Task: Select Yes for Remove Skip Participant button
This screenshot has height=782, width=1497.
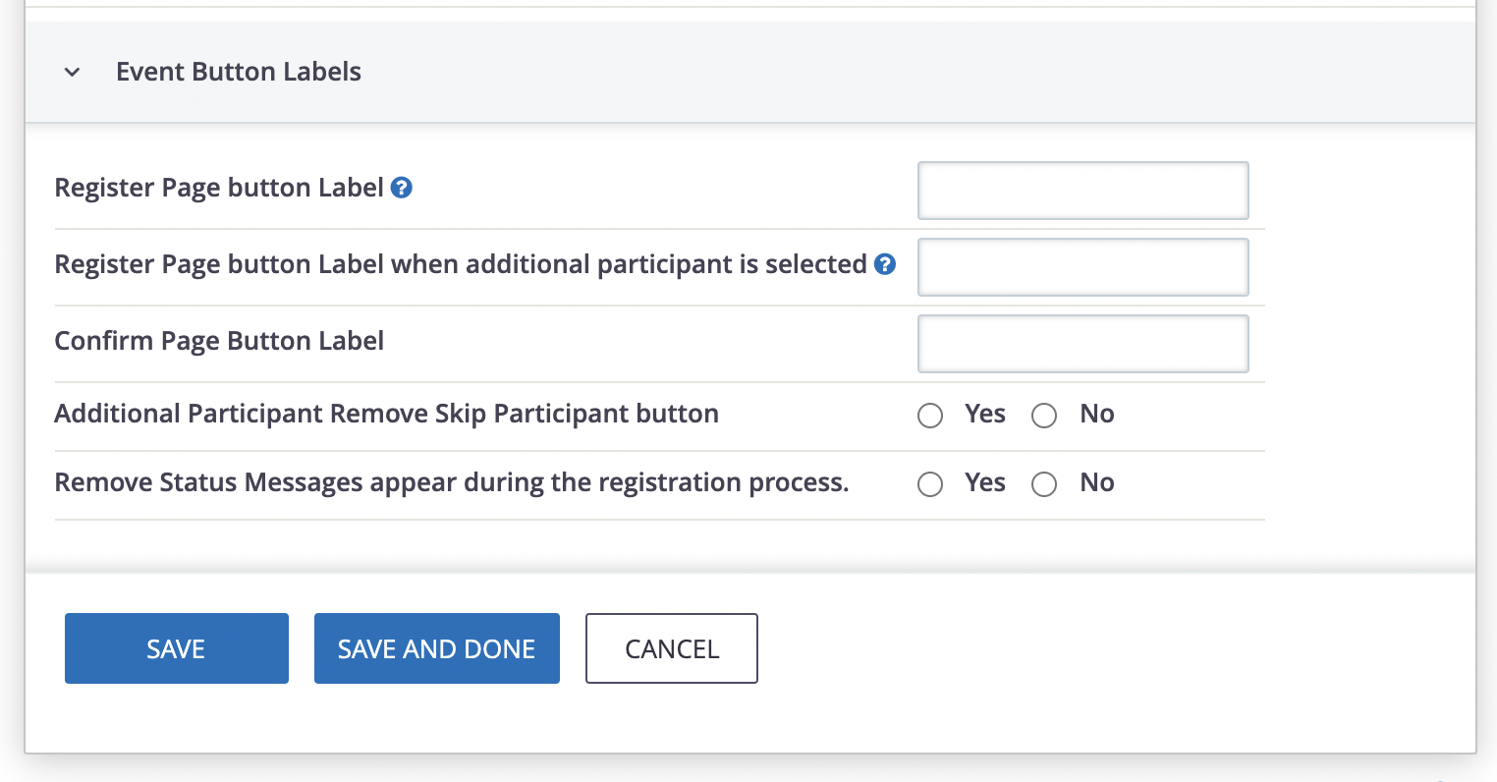Action: coord(930,416)
